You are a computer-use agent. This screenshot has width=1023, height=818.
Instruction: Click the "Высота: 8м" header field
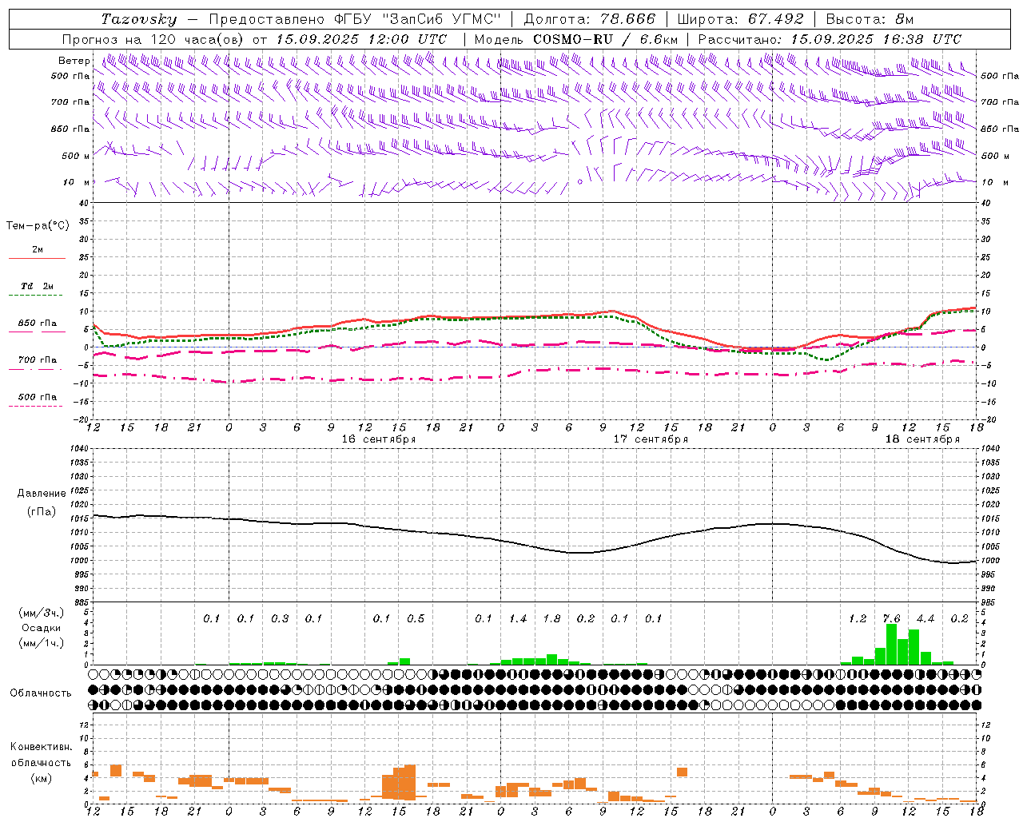click(x=869, y=19)
